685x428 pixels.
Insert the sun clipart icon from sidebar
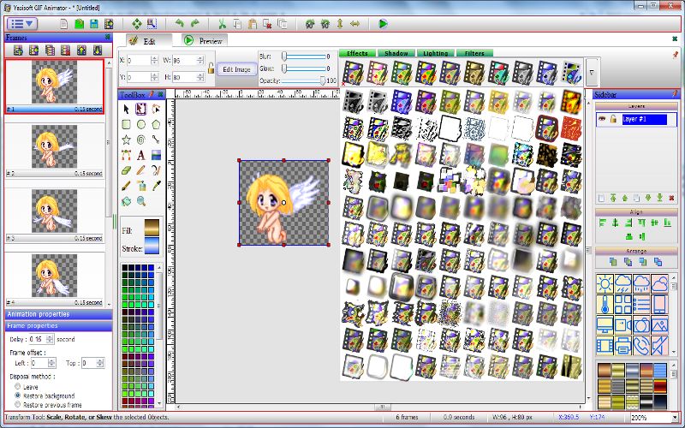pos(605,283)
